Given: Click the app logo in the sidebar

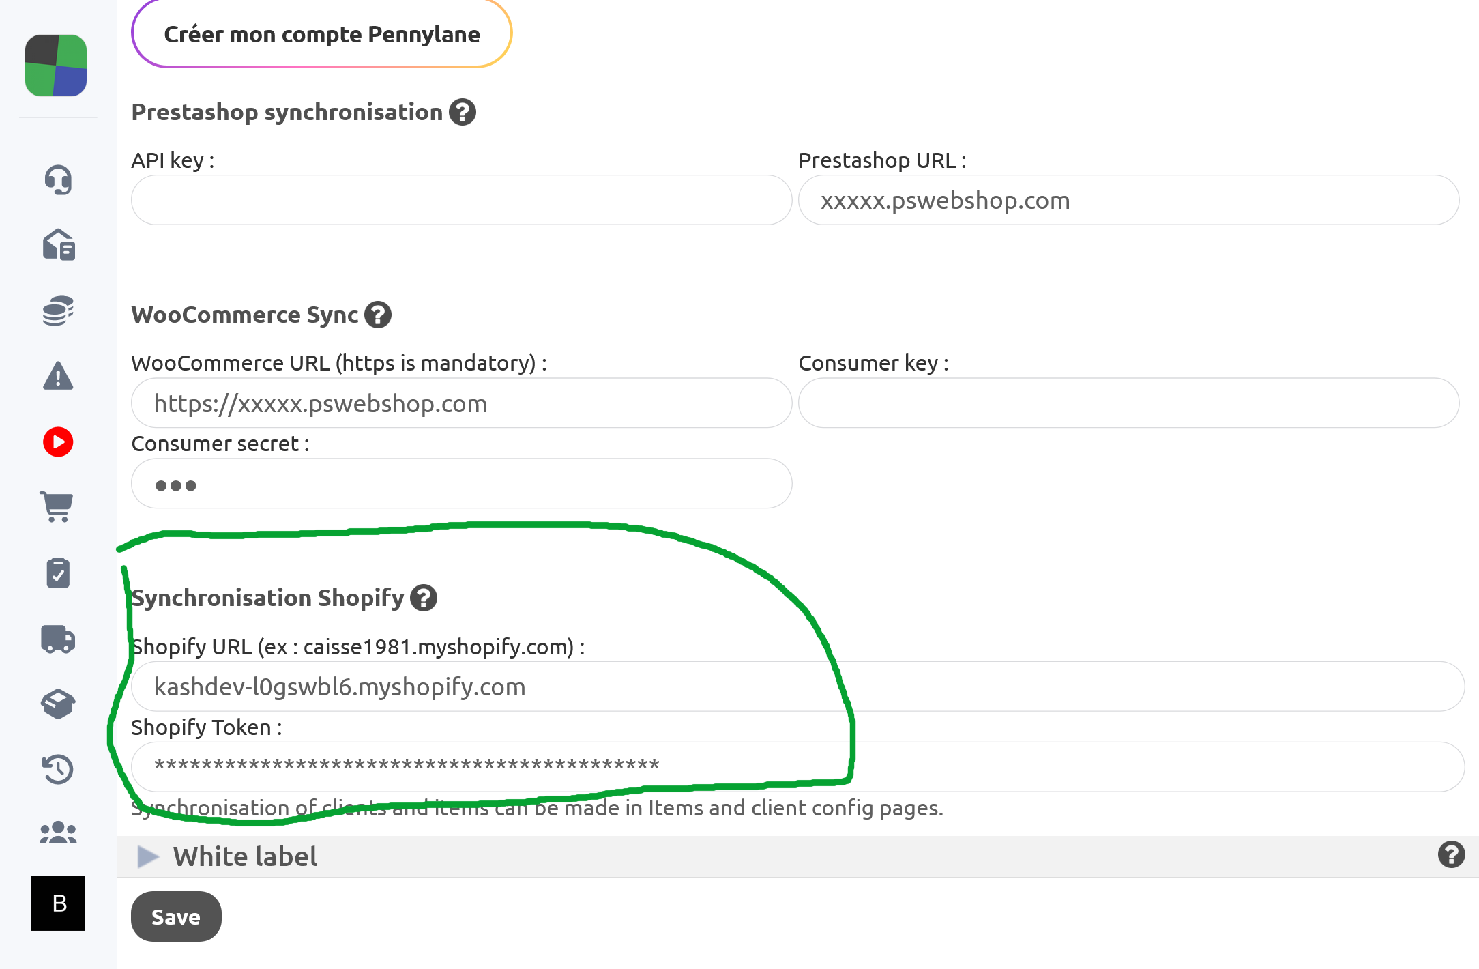Looking at the screenshot, I should (x=56, y=66).
